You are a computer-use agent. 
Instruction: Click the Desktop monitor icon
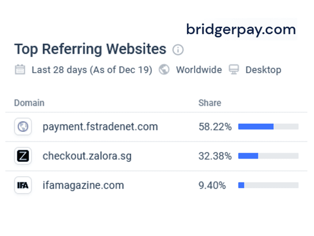pos(234,70)
